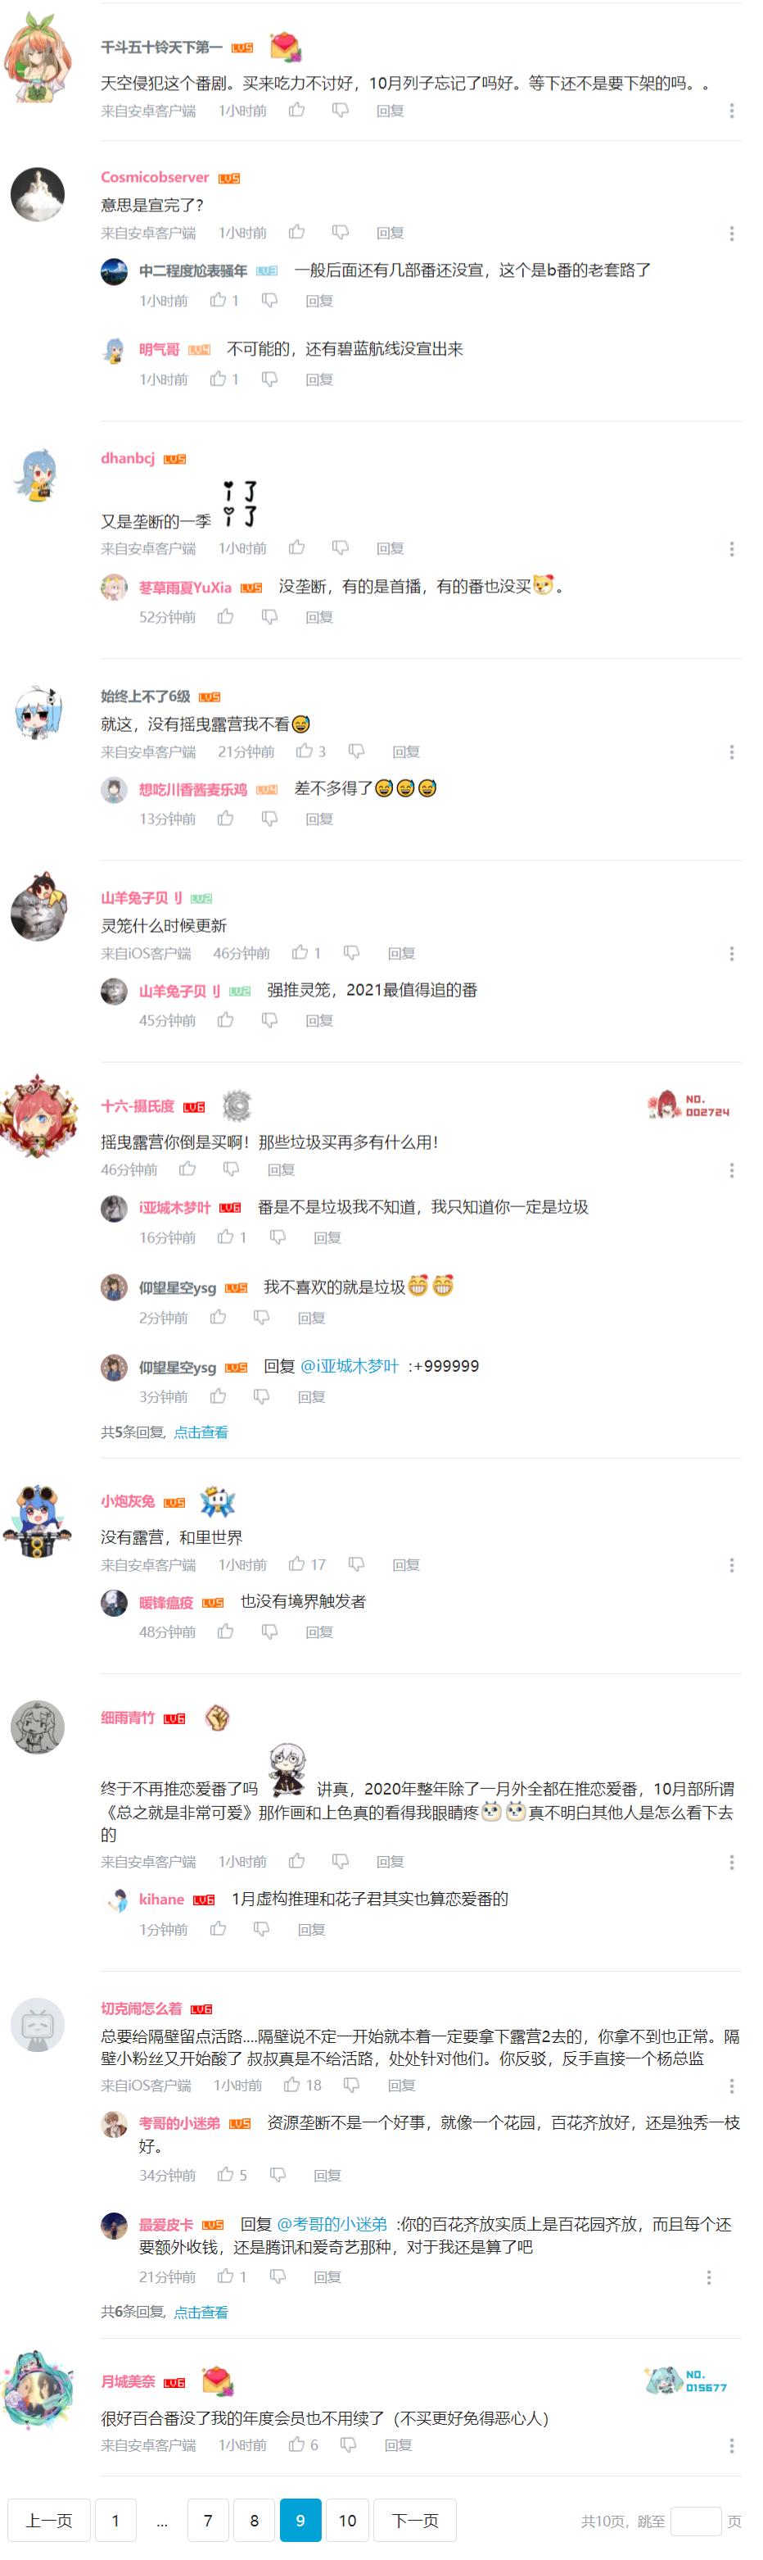The height and width of the screenshot is (2560, 763).
Task: Dislike the comment by 始终上不了6级
Action: tap(355, 751)
